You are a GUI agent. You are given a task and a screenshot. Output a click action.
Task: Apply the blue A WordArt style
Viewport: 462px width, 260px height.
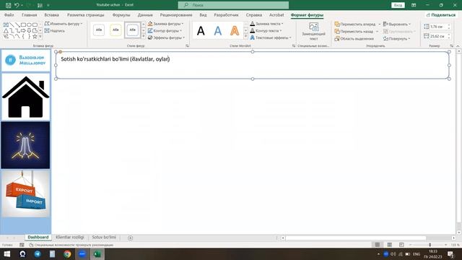pyautogui.click(x=218, y=30)
